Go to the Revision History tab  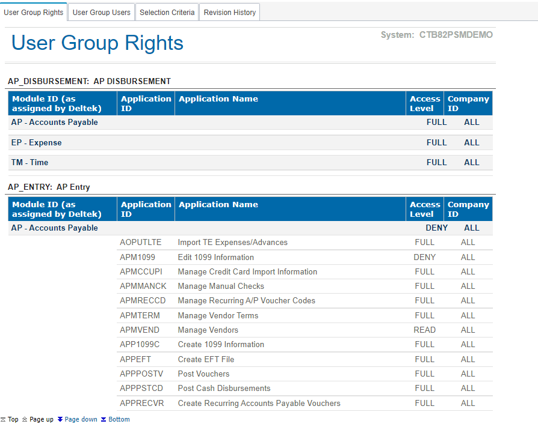[x=229, y=12]
